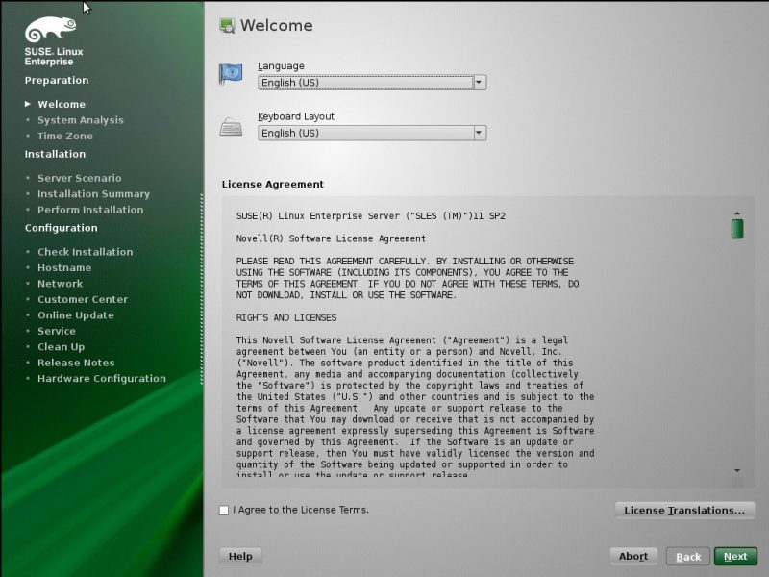Image resolution: width=769 pixels, height=577 pixels.
Task: Select System Analysis in the sidebar
Action: pos(81,120)
